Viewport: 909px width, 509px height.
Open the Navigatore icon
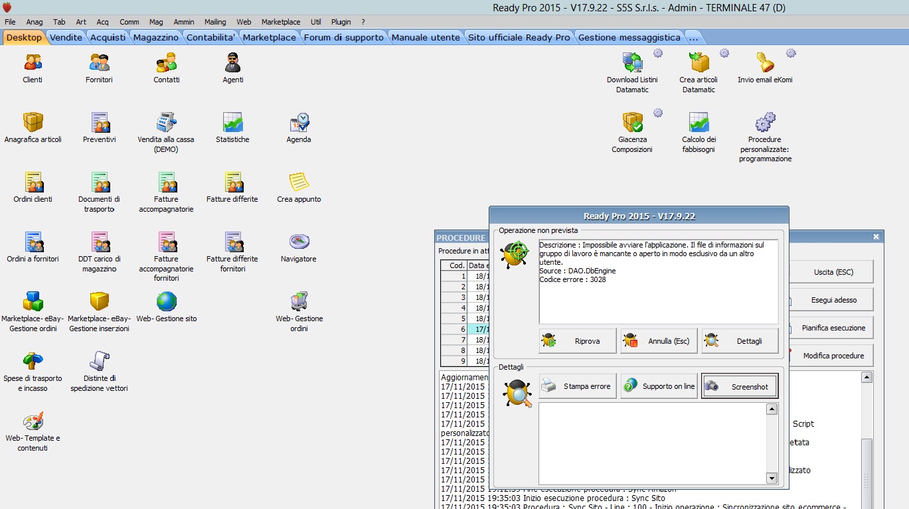[x=299, y=242]
